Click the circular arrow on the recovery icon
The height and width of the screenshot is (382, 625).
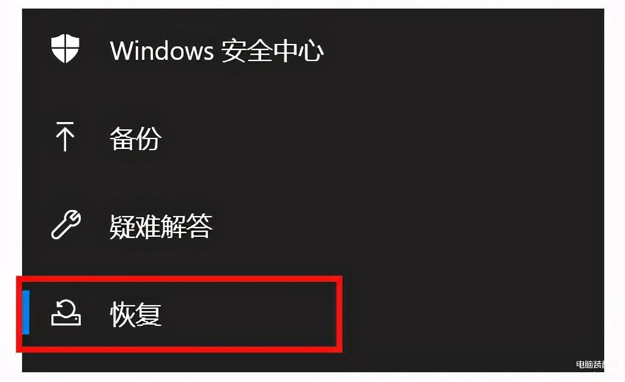[x=66, y=308]
